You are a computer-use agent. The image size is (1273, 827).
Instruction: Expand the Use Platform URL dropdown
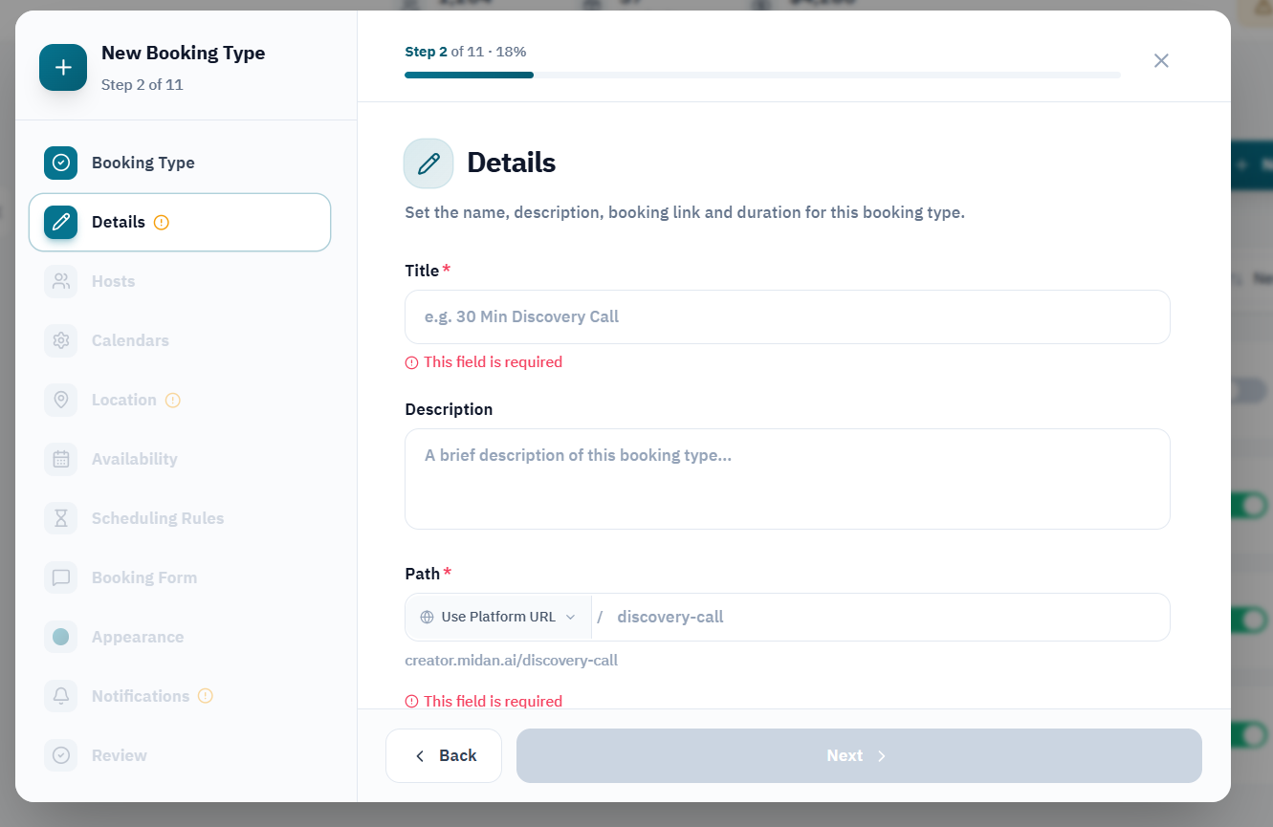[498, 617]
